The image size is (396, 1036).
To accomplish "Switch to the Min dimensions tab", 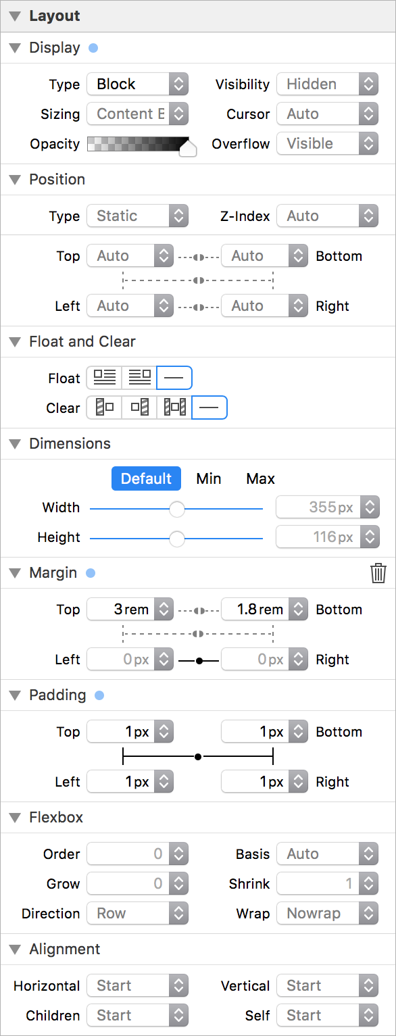I will pos(209,479).
